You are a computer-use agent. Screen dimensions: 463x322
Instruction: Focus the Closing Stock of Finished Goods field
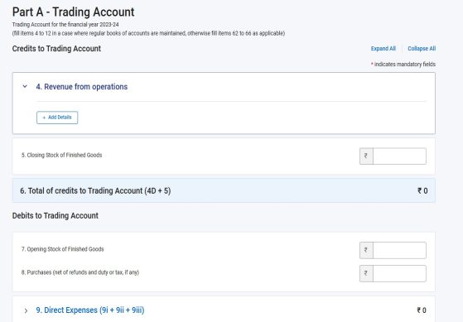pyautogui.click(x=399, y=156)
